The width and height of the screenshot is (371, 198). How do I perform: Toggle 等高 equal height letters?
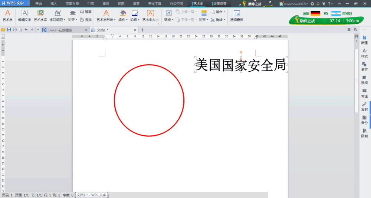(85, 12)
